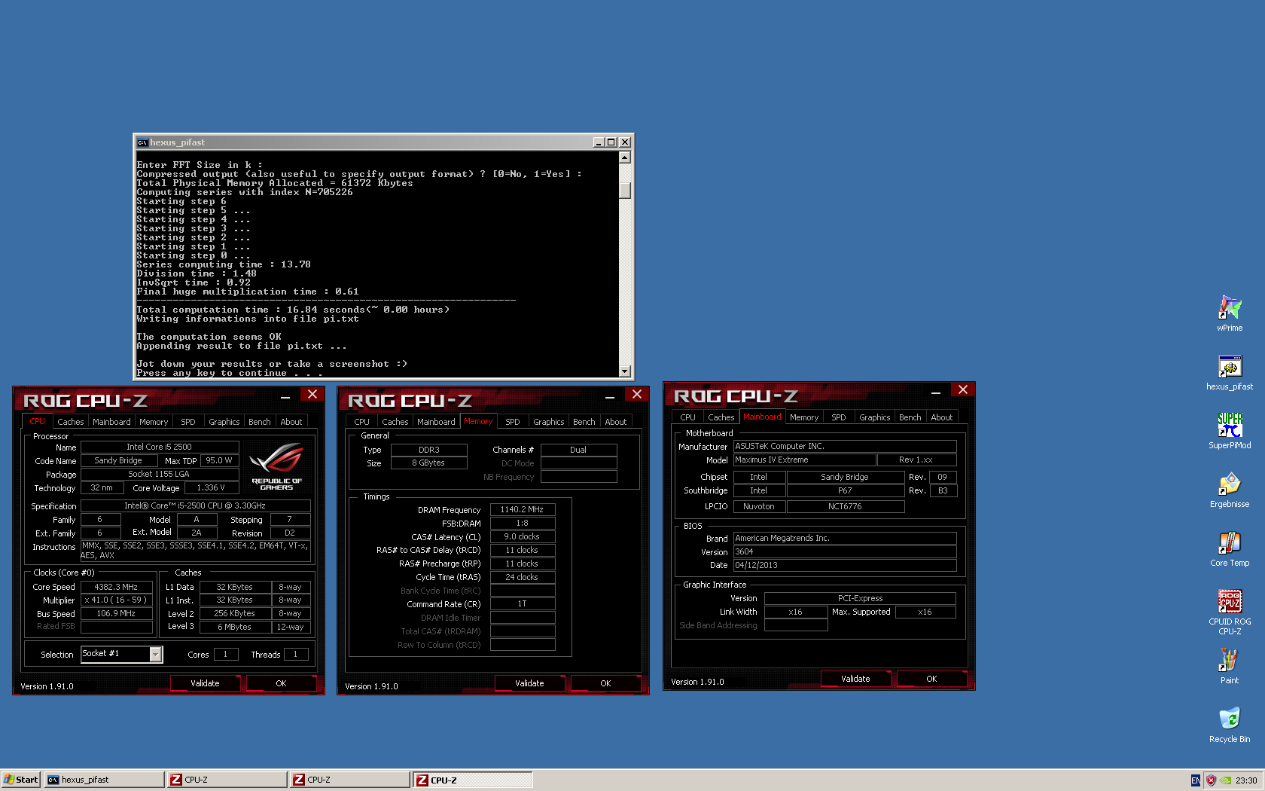Screen dimensions: 1265x791
Task: Activate the second CPU-Z taskbar button
Action: click(350, 780)
